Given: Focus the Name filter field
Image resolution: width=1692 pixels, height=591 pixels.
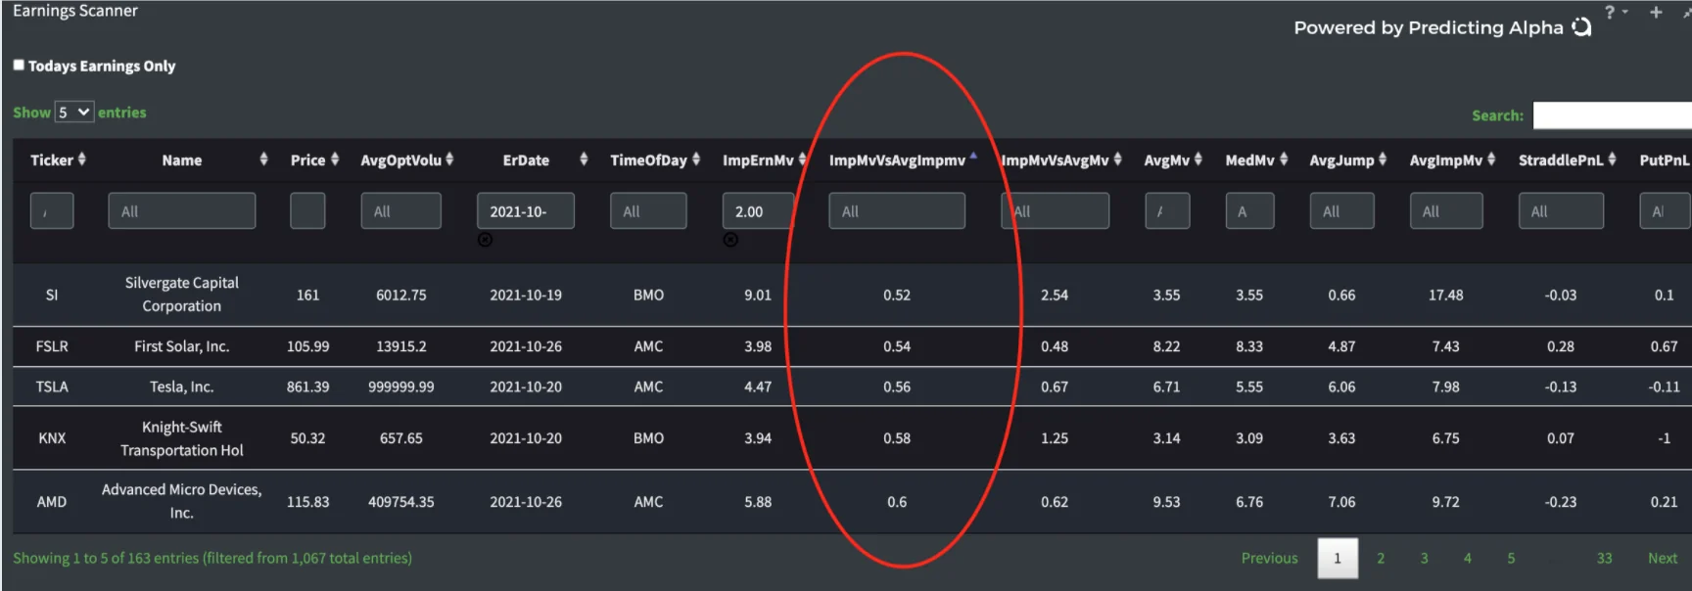Looking at the screenshot, I should pyautogui.click(x=182, y=210).
